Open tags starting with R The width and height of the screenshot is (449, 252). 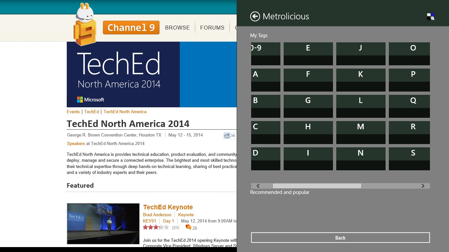(409, 133)
